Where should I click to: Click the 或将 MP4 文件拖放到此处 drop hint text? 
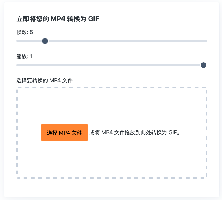pos(134,133)
